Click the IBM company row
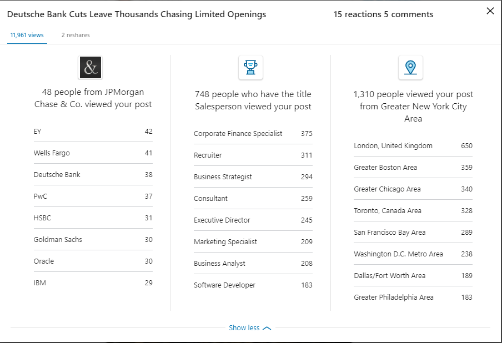 point(93,283)
